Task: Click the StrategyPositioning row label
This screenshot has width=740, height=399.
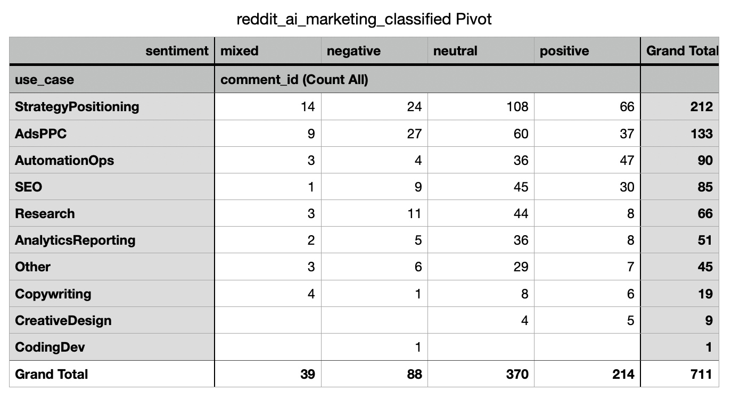Action: (77, 106)
